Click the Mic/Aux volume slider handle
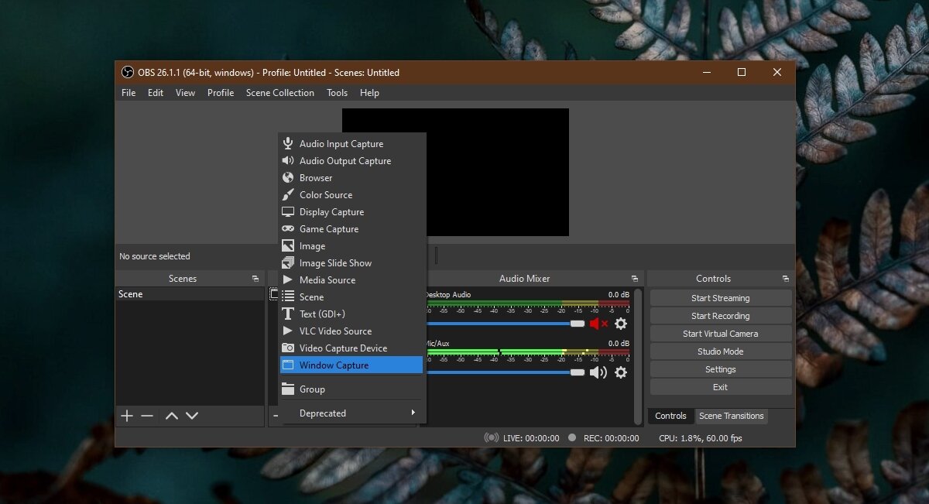The width and height of the screenshot is (929, 504). coord(578,372)
